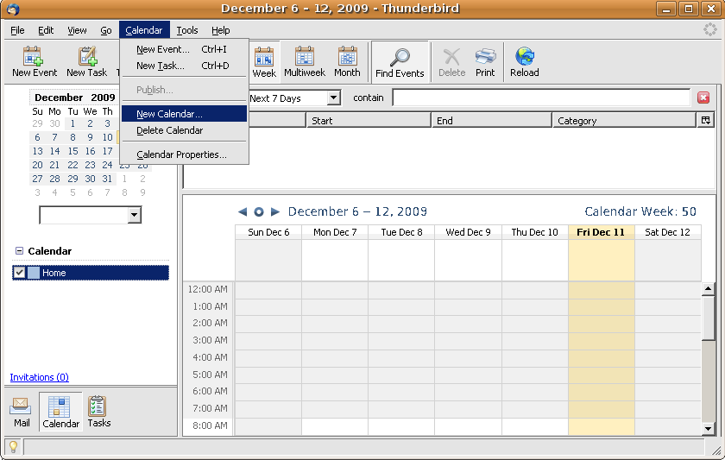Switch to Month view icon

click(x=347, y=56)
